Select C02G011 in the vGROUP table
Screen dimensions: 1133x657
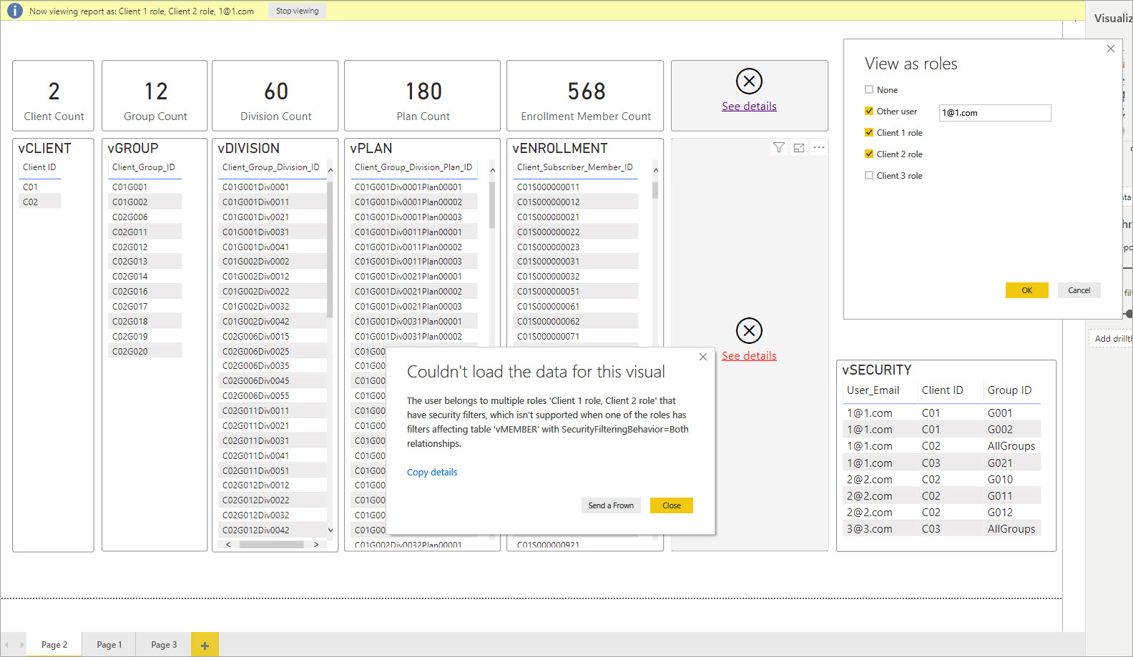[145, 232]
